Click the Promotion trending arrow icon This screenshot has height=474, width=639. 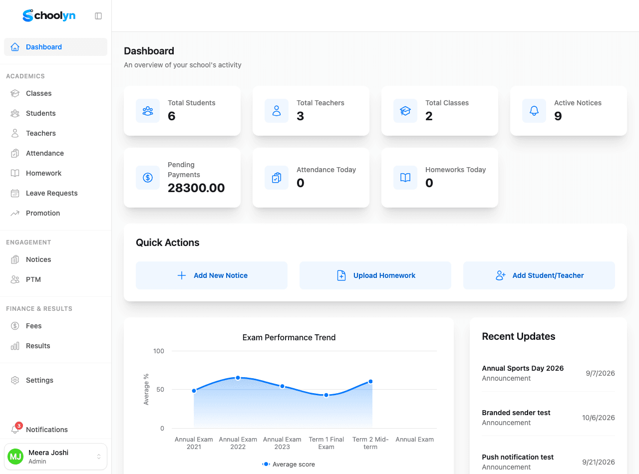pyautogui.click(x=15, y=213)
